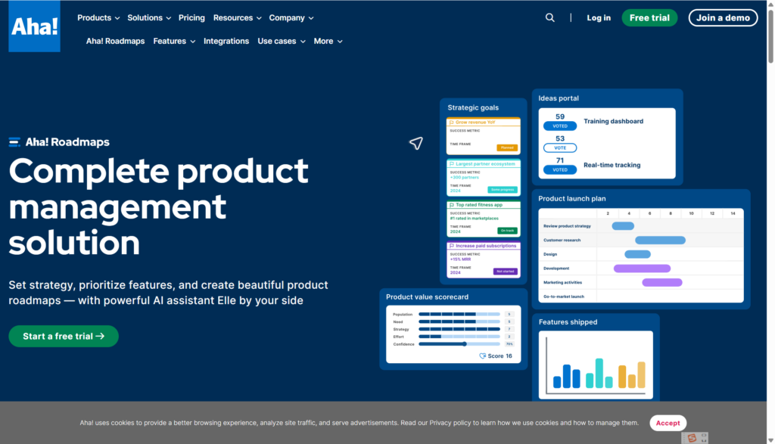Click the flag icon on Top rated fitness app
Screen dimensions: 775x444
pyautogui.click(x=451, y=204)
